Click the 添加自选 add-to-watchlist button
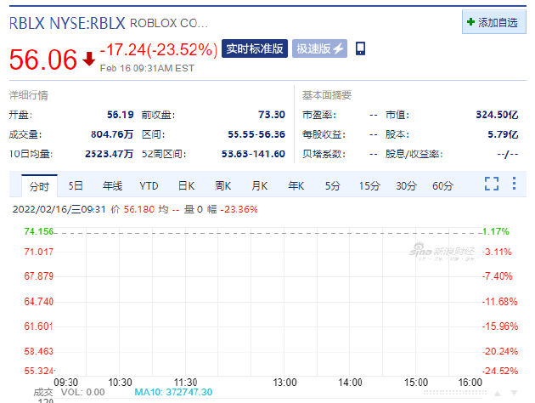Viewport: 535px width, 403px height. [494, 22]
